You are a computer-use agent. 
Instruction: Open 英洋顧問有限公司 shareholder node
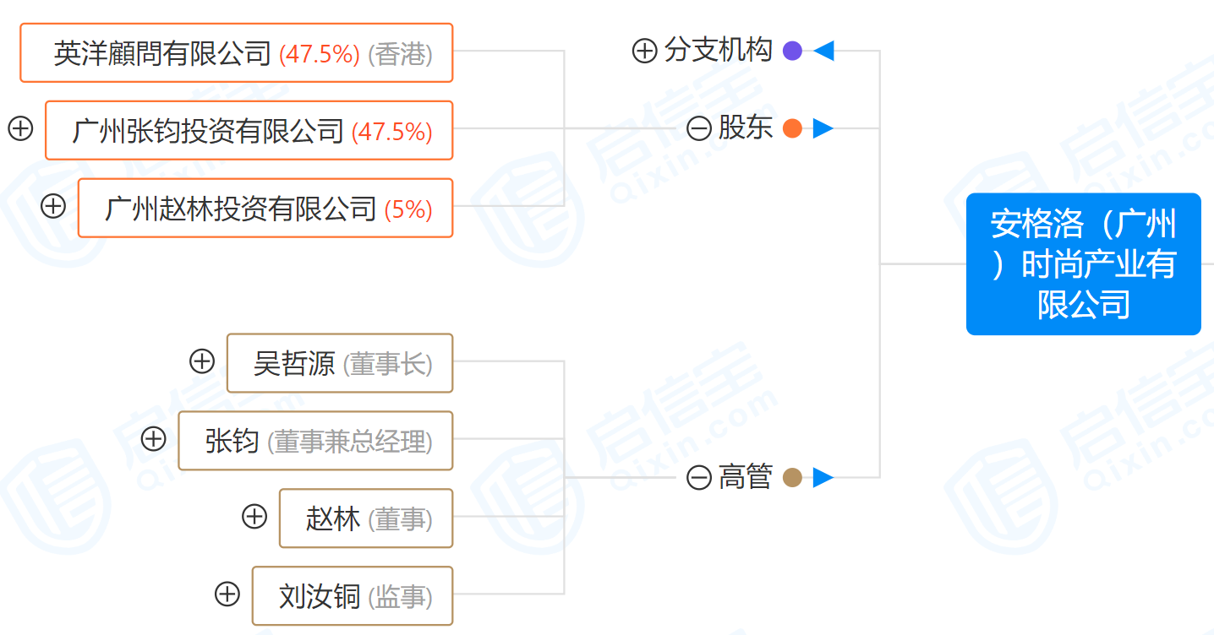pos(237,53)
